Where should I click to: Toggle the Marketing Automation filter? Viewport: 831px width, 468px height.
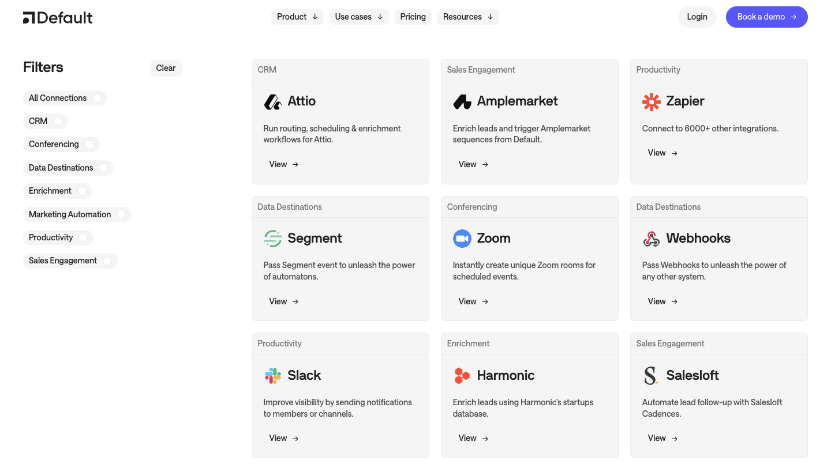(x=121, y=214)
